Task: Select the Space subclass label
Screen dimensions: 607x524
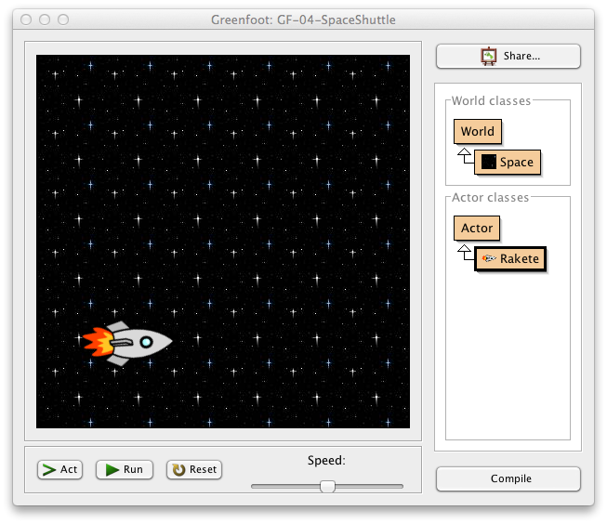Action: [517, 162]
